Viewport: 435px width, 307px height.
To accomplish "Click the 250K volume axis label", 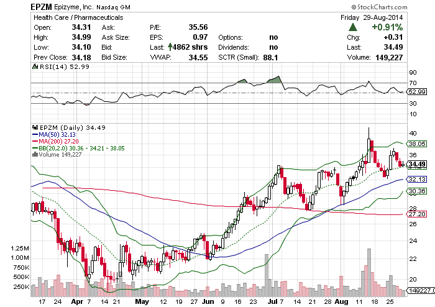I will click(x=21, y=286).
